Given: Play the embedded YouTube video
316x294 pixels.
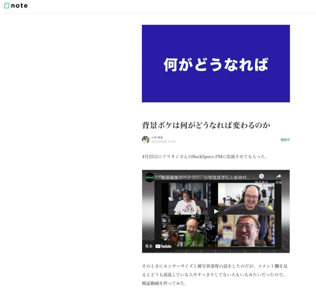Looking at the screenshot, I should point(216,212).
